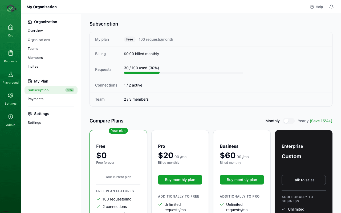Select Overview in the Organization menu

point(35,31)
